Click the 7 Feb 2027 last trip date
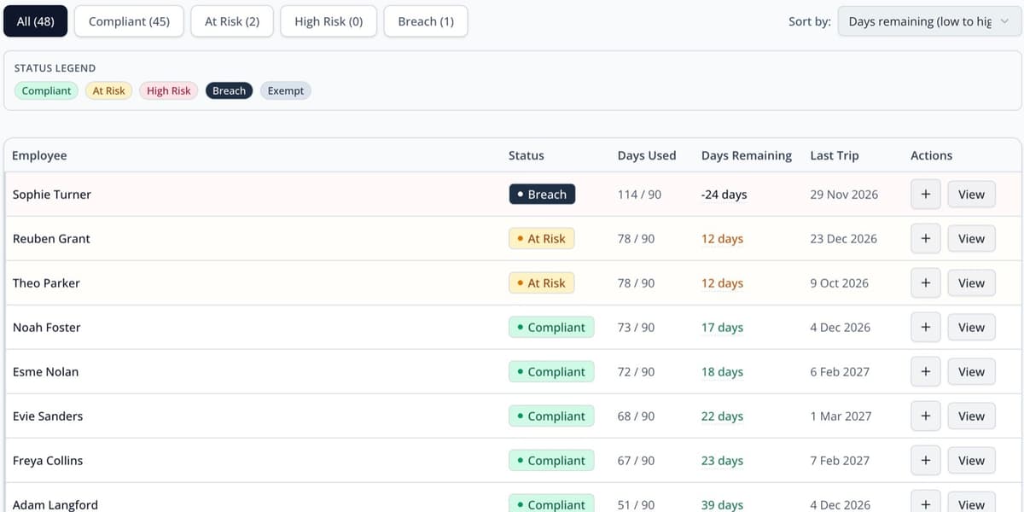Viewport: 1024px width, 512px height. tap(841, 461)
